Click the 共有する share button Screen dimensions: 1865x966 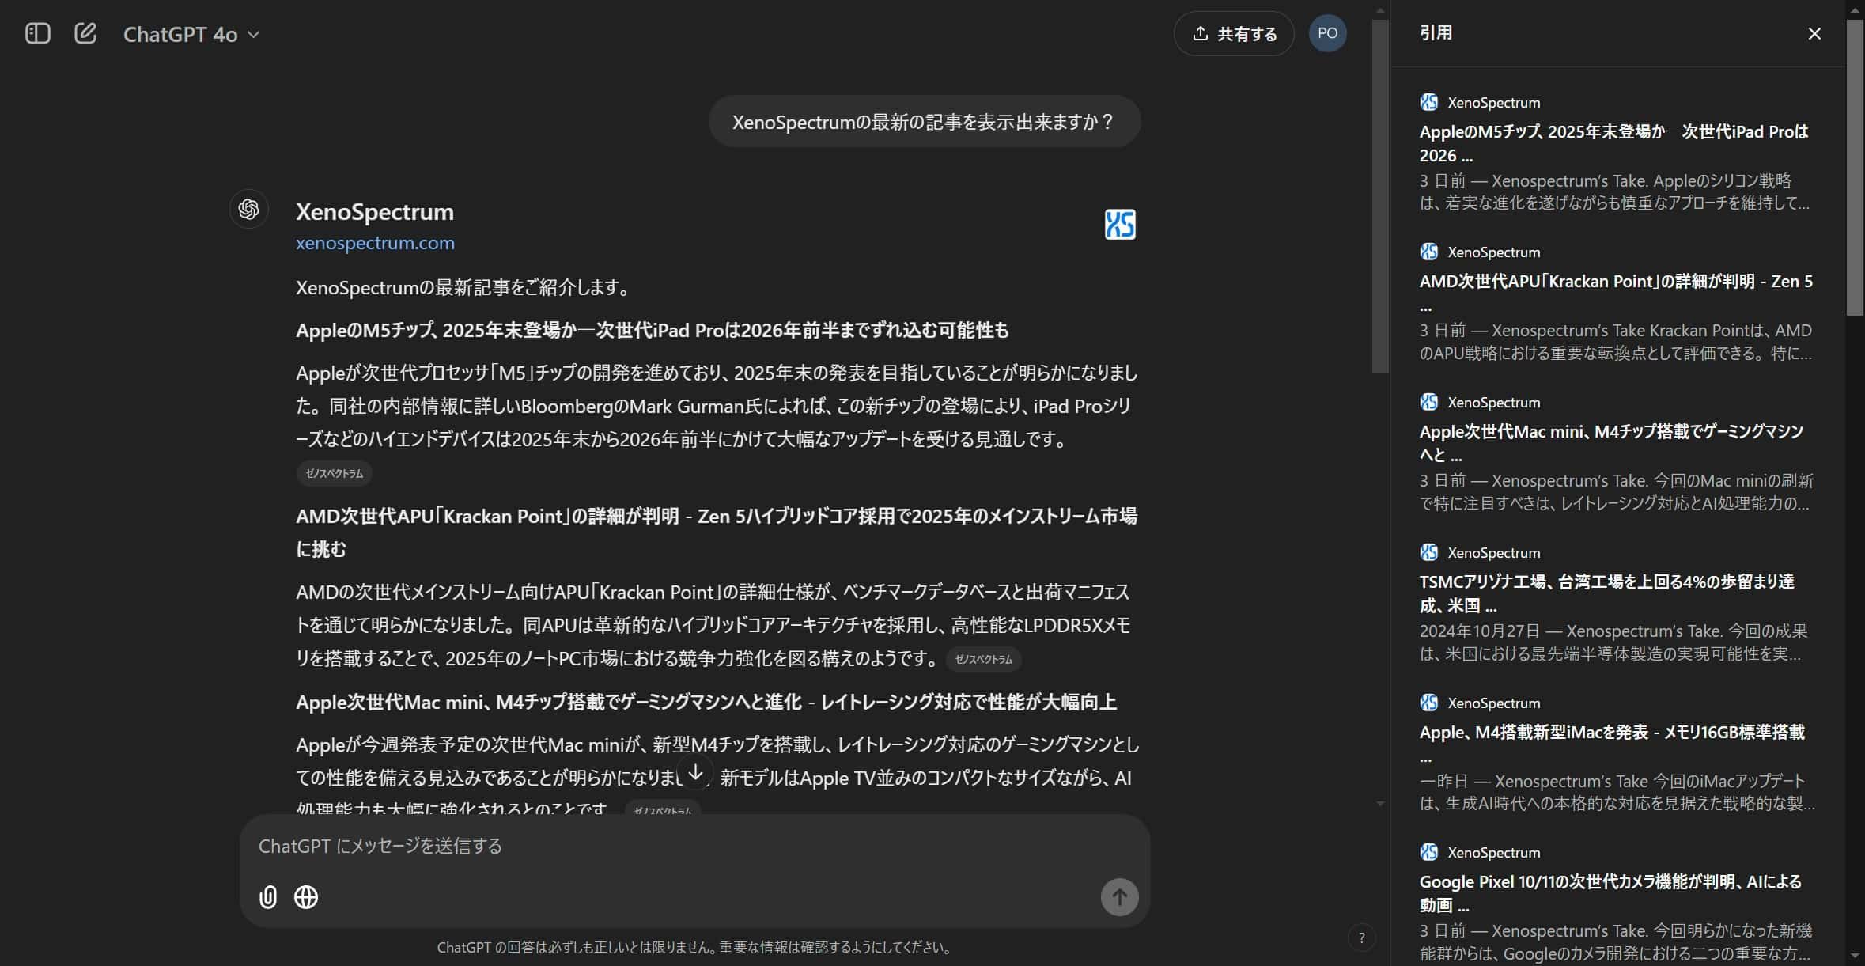coord(1234,33)
